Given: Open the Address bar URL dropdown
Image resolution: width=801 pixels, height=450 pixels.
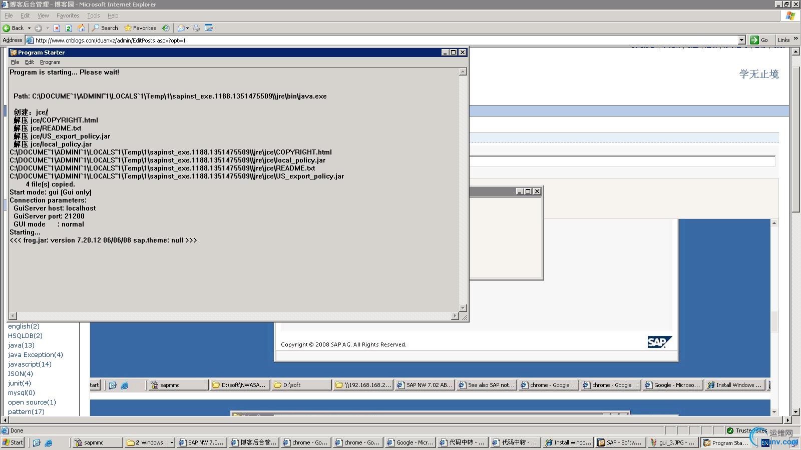Looking at the screenshot, I should coord(742,40).
